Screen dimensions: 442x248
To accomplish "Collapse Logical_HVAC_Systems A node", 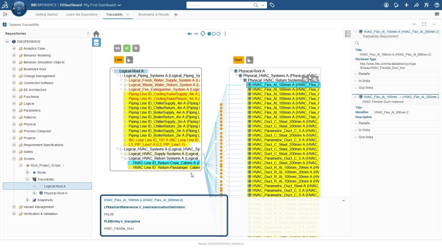I will point(117,149).
